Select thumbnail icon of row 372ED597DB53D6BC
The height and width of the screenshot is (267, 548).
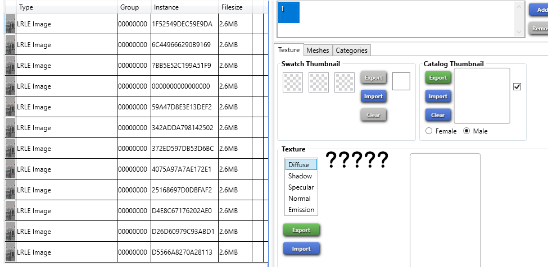[x=11, y=149]
